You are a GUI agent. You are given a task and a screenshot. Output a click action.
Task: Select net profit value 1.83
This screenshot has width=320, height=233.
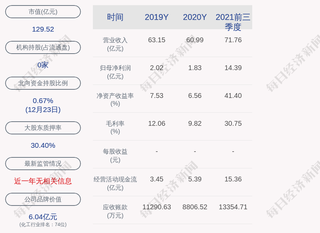click(x=195, y=68)
